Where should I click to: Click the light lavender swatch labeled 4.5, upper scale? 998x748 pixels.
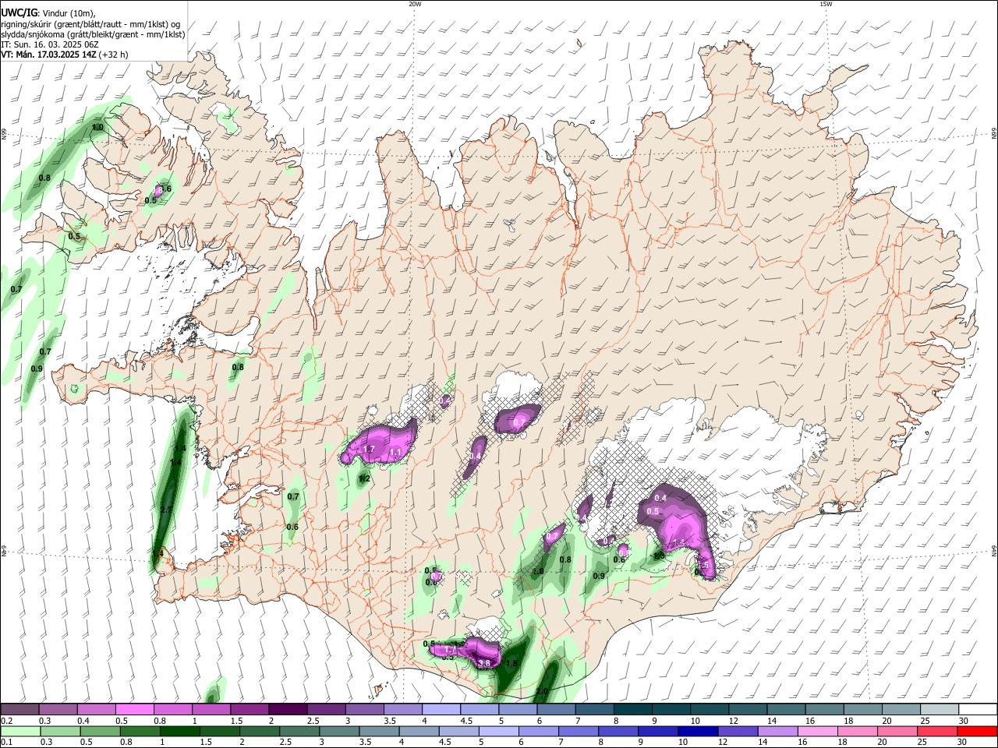point(480,709)
